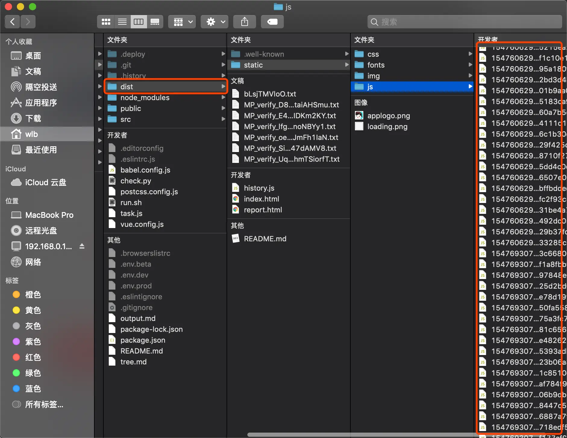Activate column view toggle in toolbar
This screenshot has width=567, height=438.
click(139, 22)
